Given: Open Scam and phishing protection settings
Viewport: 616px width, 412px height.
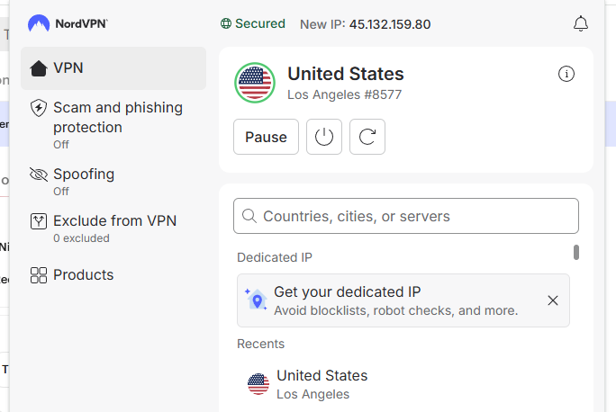Looking at the screenshot, I should (x=113, y=124).
